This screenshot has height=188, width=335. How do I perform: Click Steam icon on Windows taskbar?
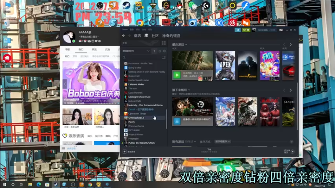click(x=56, y=184)
